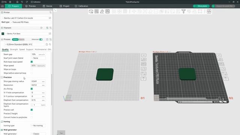Image resolution: width=240 pixels, height=135 pixels.
Task: Enable Convert holes to polyholes checkbox
Action: click(31, 117)
